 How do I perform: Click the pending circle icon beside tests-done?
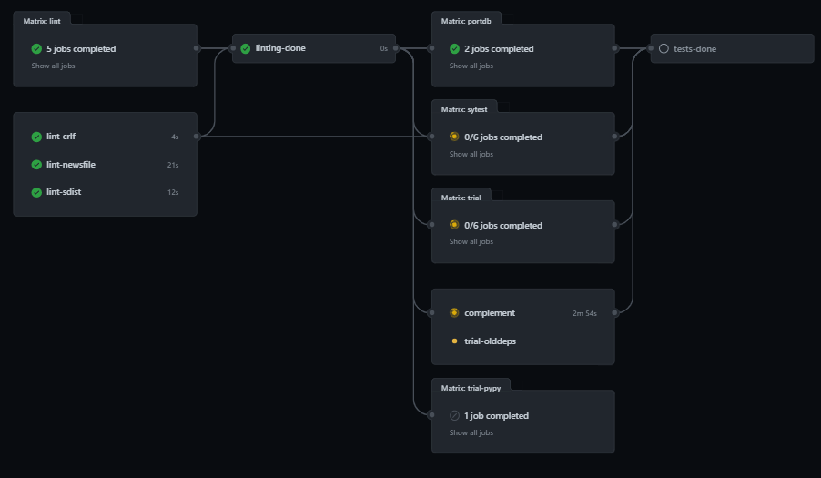pyautogui.click(x=664, y=48)
